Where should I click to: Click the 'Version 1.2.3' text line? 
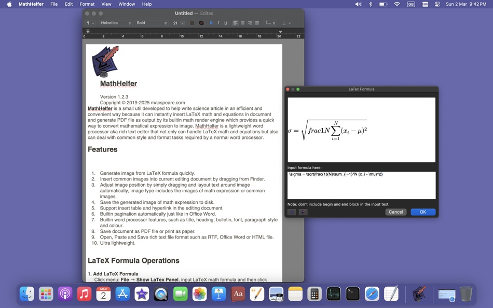tap(114, 97)
